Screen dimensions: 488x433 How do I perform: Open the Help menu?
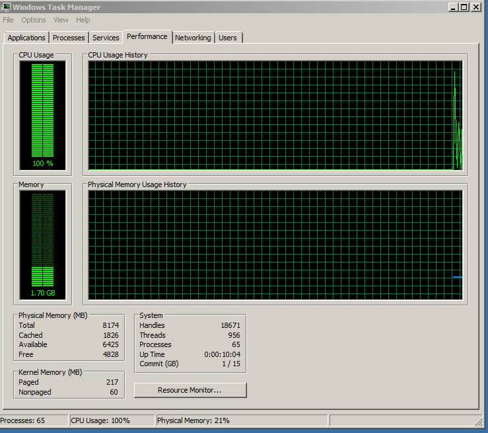click(83, 20)
